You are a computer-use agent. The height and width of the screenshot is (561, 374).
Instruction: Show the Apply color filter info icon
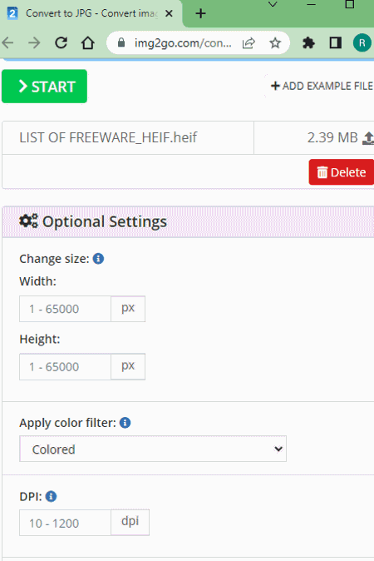(125, 423)
